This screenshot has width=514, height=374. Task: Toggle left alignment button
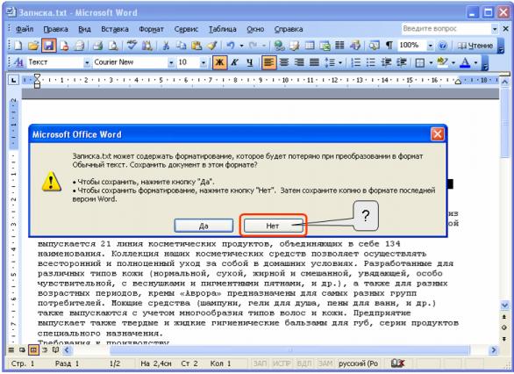click(268, 62)
